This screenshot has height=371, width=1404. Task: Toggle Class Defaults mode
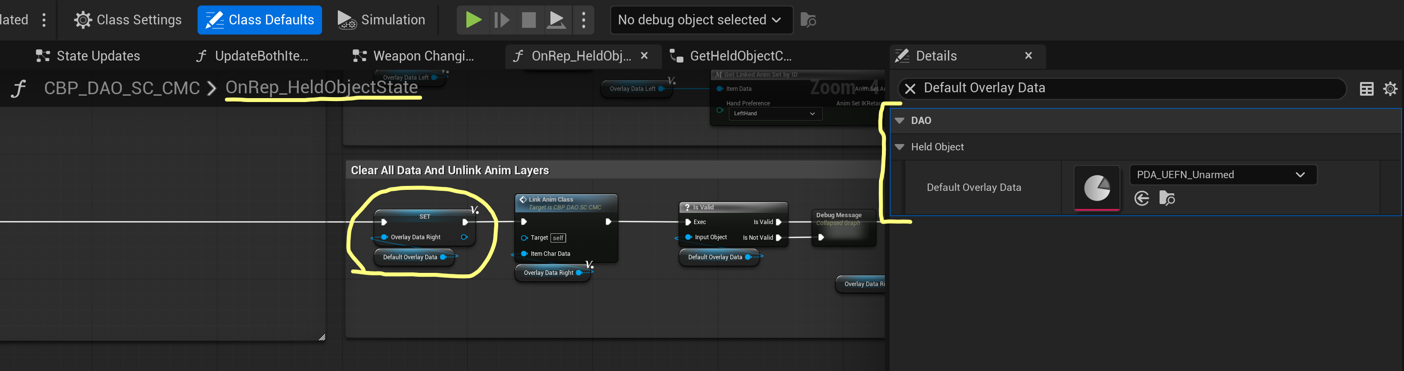[260, 20]
